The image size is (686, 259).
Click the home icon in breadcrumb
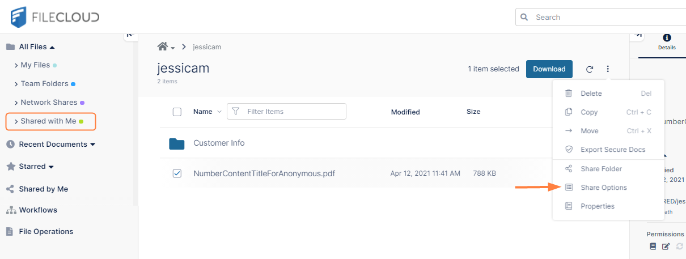pyautogui.click(x=163, y=46)
